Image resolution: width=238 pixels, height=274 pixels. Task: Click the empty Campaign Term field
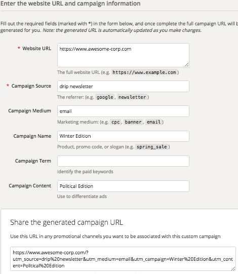(123, 161)
